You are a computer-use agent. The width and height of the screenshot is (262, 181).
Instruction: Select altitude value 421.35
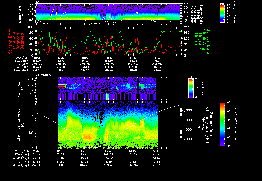click(85, 67)
